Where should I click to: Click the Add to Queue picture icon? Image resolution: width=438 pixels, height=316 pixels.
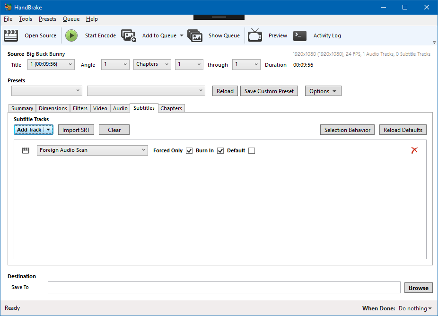(x=129, y=35)
